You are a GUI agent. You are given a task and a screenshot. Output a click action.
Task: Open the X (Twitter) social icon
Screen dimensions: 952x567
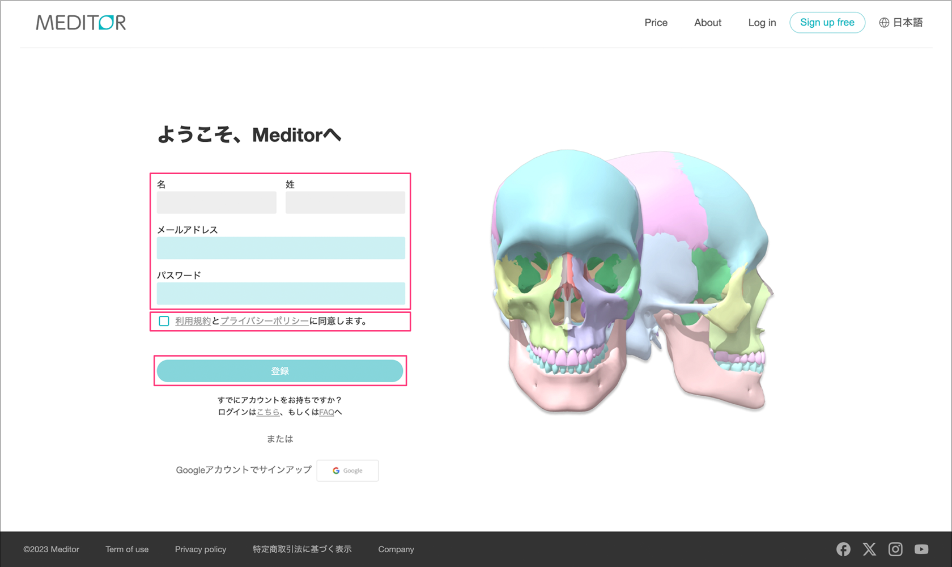tap(869, 549)
